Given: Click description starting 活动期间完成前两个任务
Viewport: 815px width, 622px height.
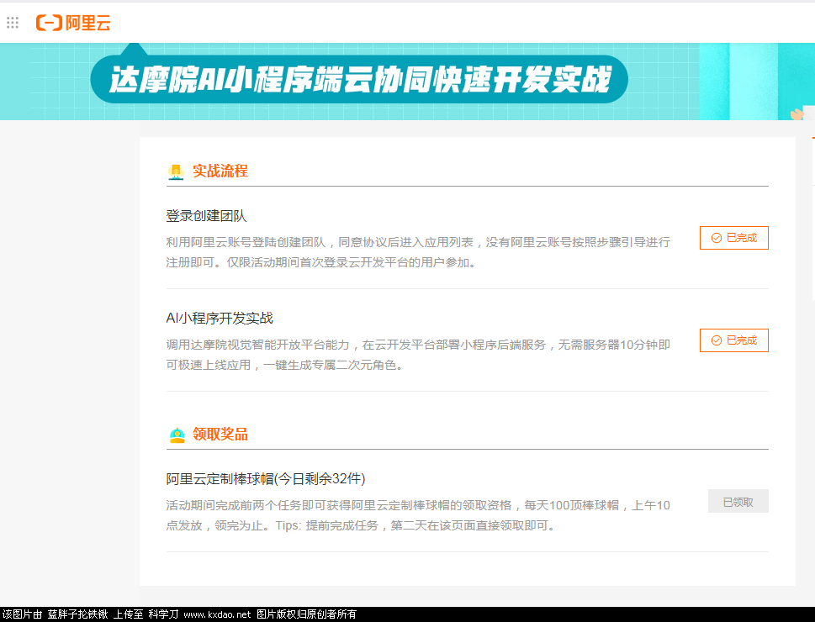Looking at the screenshot, I should (418, 515).
